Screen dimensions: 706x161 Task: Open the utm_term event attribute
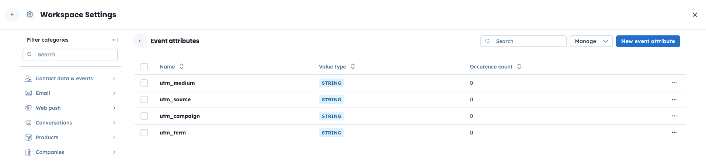pos(173,133)
